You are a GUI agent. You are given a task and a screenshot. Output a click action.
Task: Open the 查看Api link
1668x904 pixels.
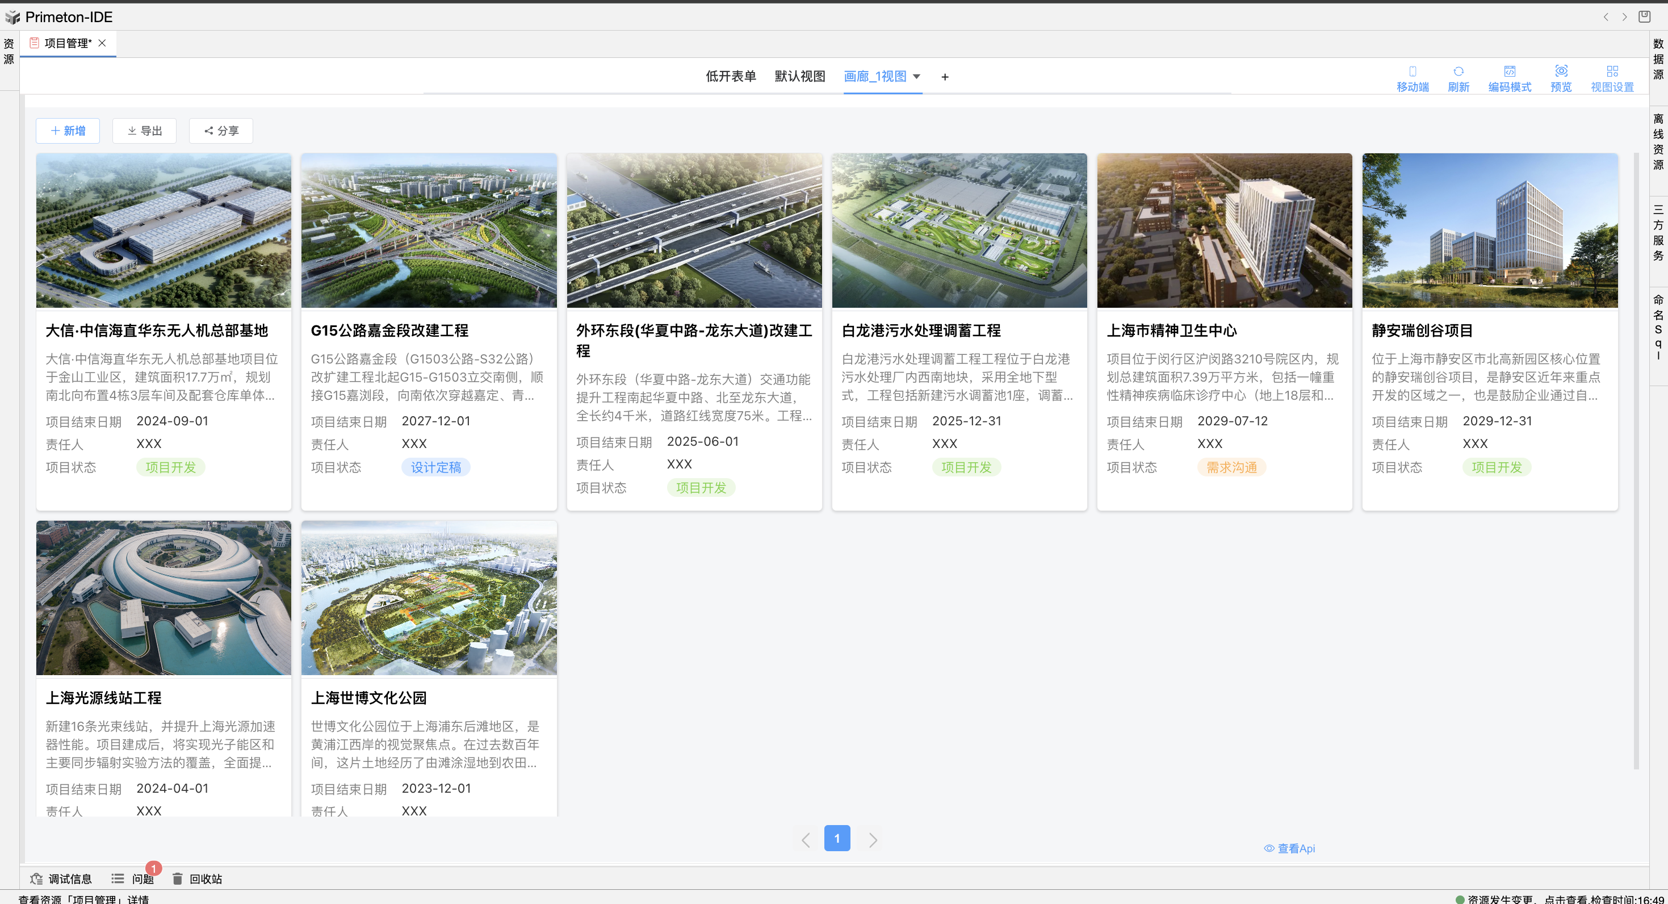point(1289,848)
